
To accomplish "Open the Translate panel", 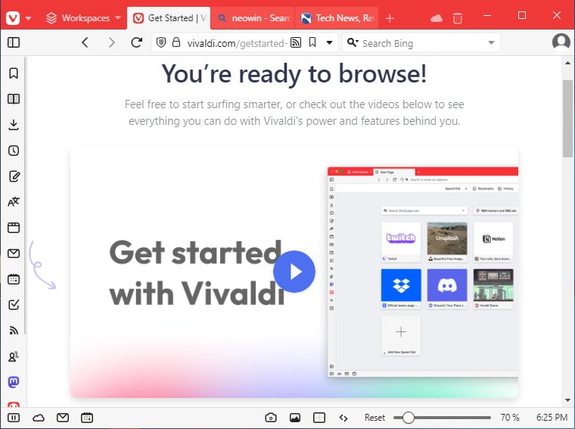I will [x=14, y=202].
